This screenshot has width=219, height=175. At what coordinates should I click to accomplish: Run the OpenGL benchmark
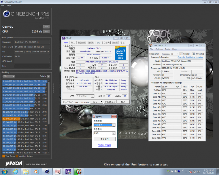coord(46,27)
